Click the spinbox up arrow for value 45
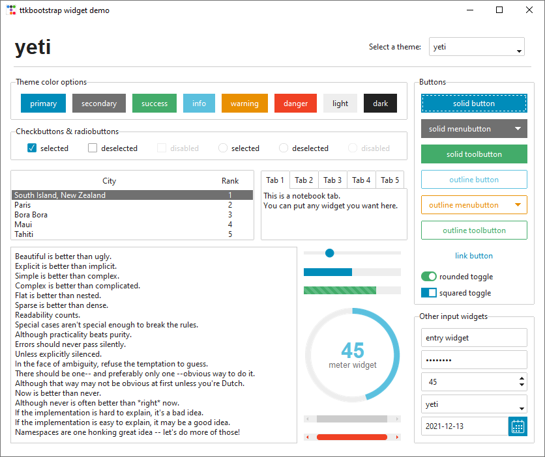Image resolution: width=545 pixels, height=457 pixels. tap(521, 378)
